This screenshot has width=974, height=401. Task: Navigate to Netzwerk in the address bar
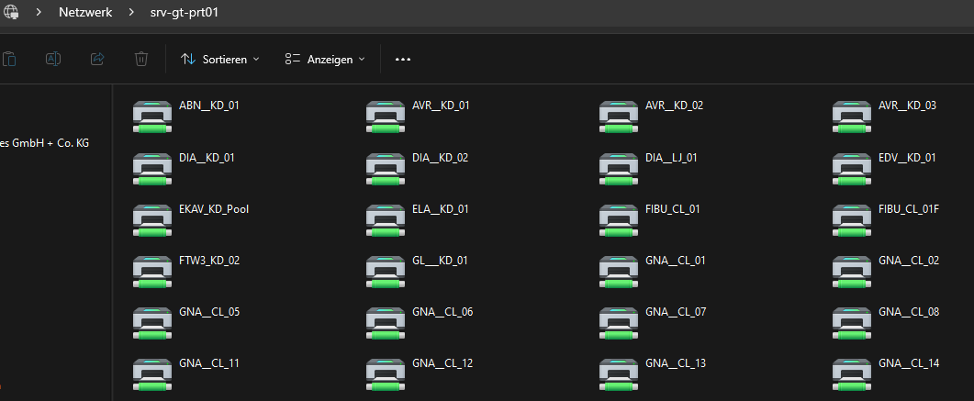coord(85,14)
